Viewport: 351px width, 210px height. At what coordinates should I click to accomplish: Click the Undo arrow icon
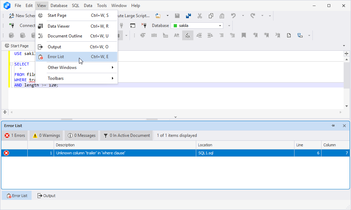(233, 16)
